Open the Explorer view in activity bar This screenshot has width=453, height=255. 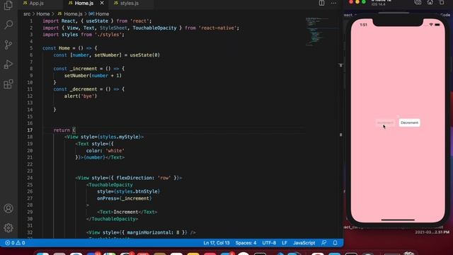pos(8,5)
